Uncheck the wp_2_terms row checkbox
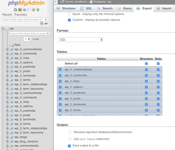Screen dimensions: 175x150 [60, 110]
